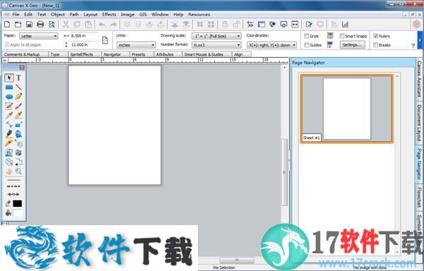Create a new document from toolbar
Image resolution: width=424 pixels, height=271 pixels.
7,25
